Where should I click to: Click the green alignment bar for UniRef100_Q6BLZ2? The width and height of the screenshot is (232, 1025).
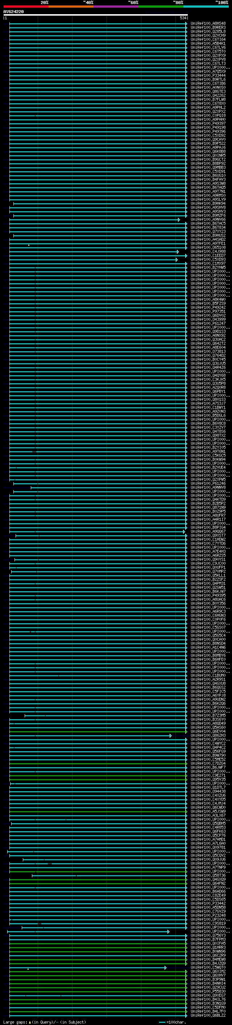pyautogui.click(x=98, y=1016)
